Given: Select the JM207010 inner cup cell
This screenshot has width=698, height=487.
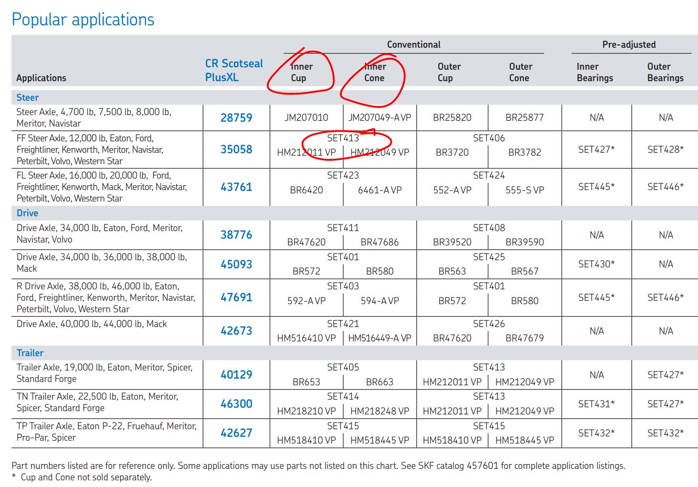Looking at the screenshot, I should (x=306, y=117).
